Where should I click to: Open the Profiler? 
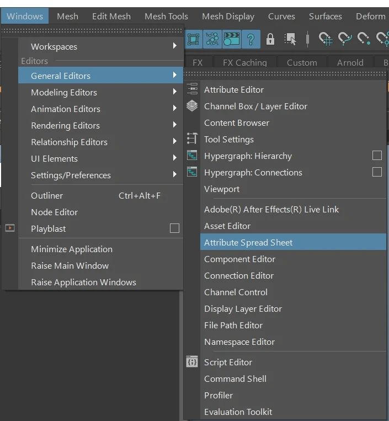293,395
